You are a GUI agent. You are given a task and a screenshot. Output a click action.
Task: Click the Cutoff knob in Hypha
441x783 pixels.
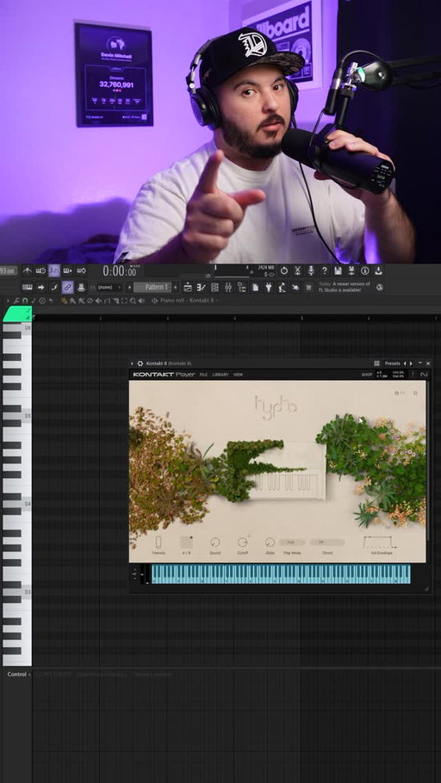(243, 542)
